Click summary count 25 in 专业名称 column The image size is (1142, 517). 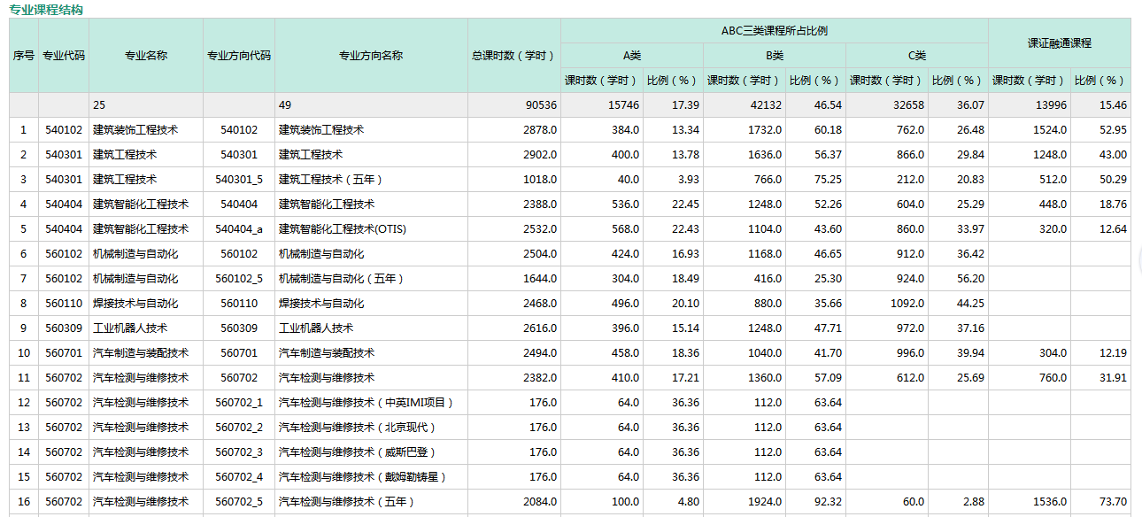click(x=99, y=104)
